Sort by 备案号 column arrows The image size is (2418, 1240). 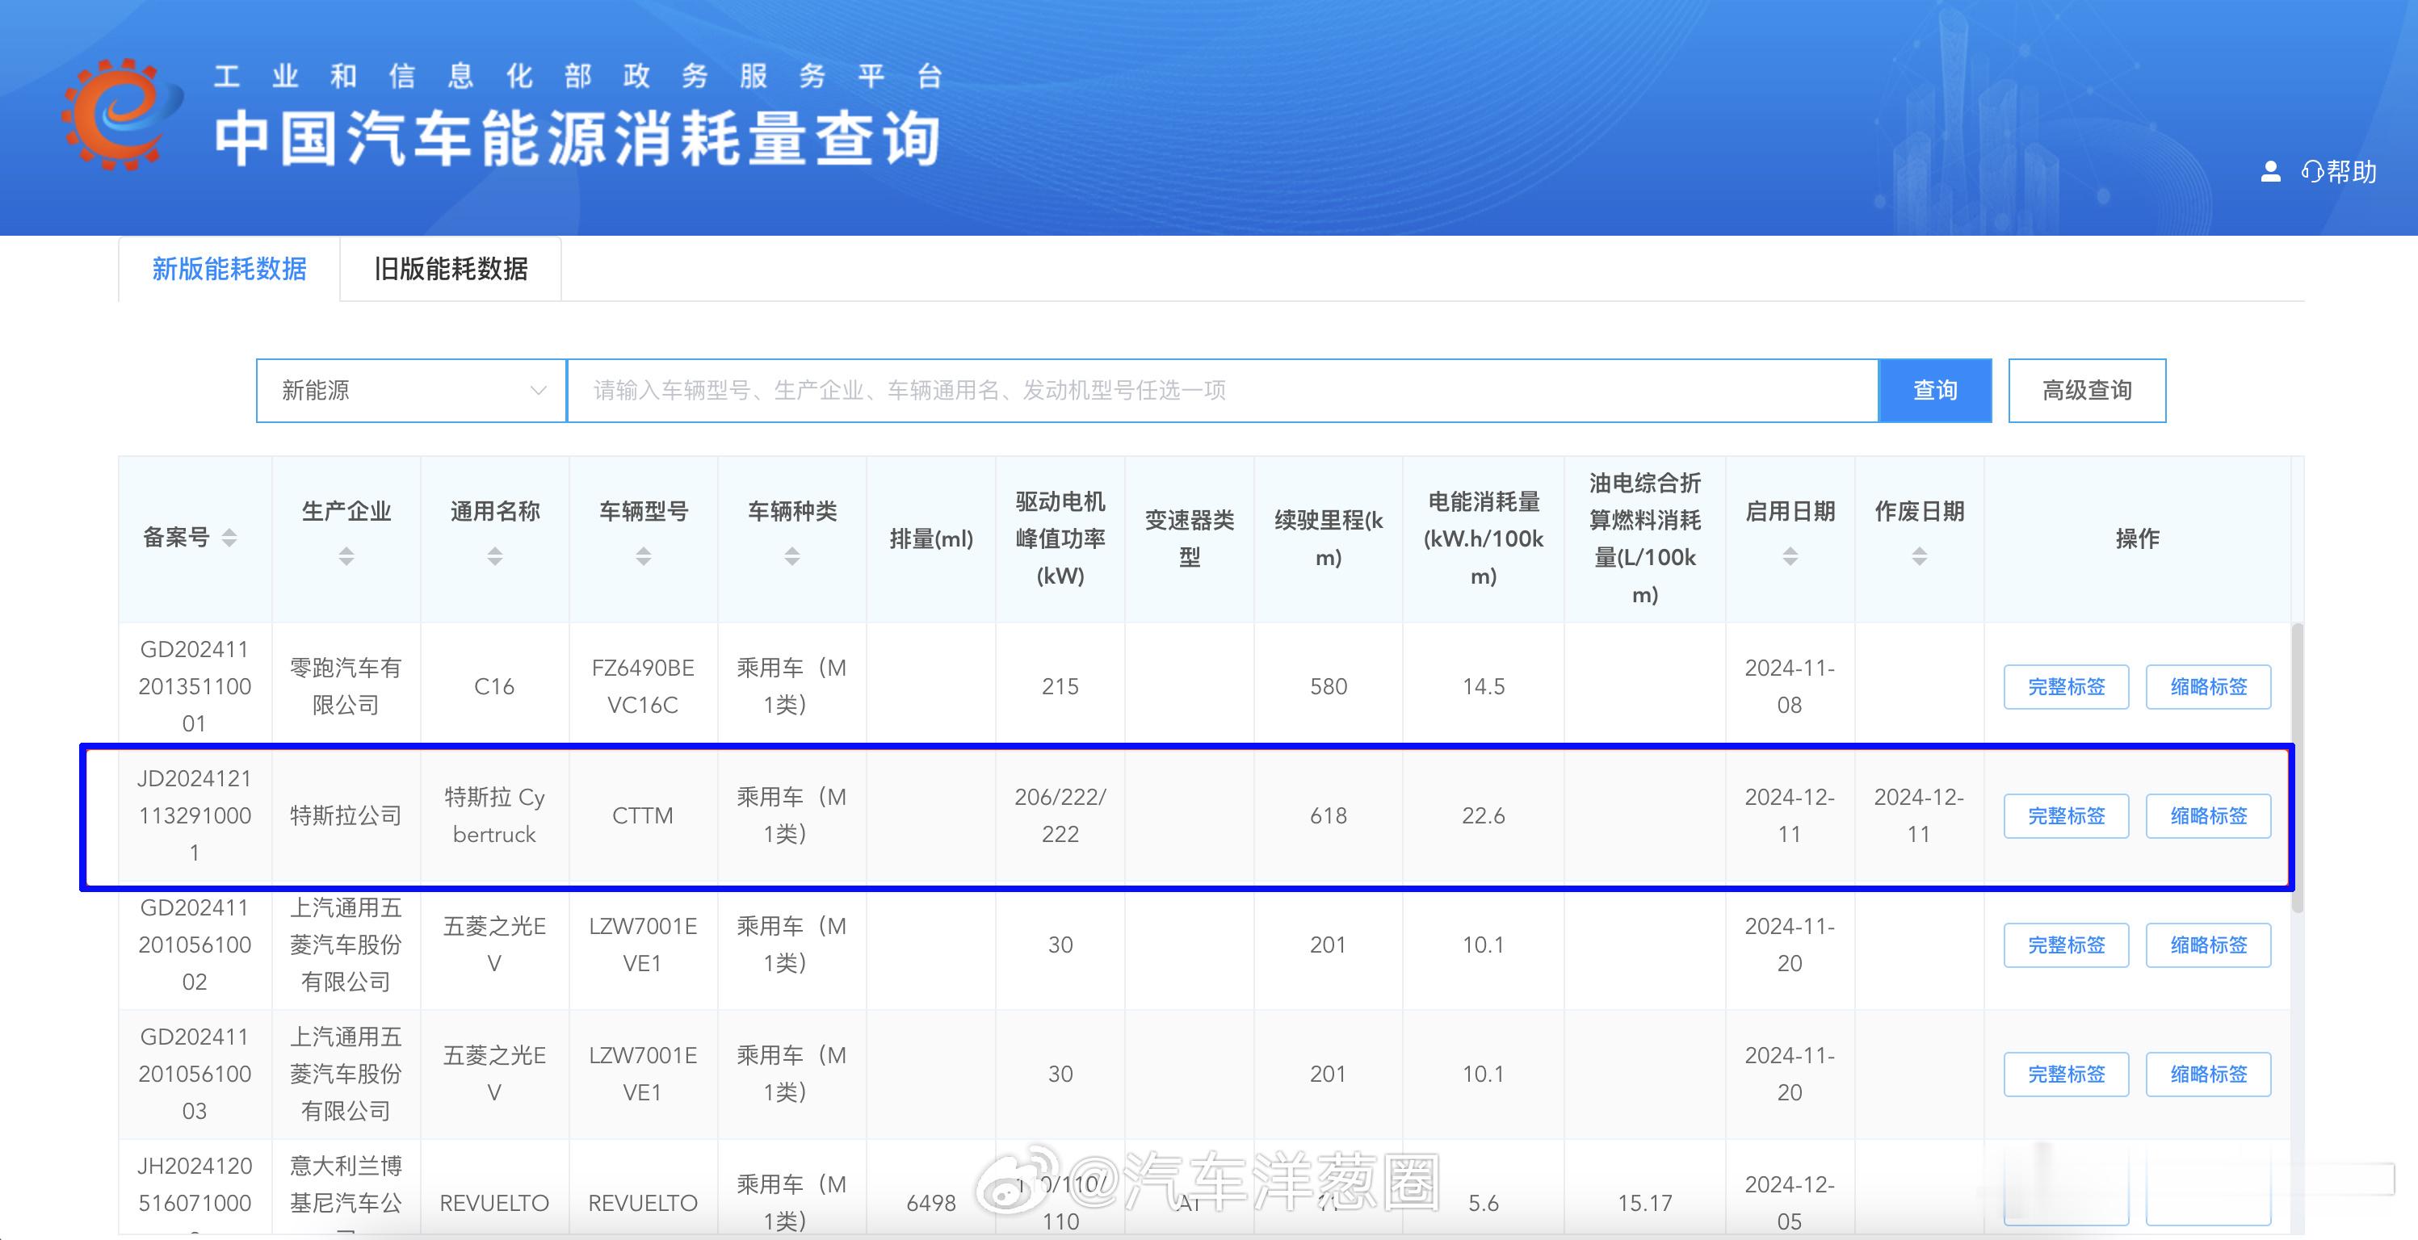click(x=229, y=538)
